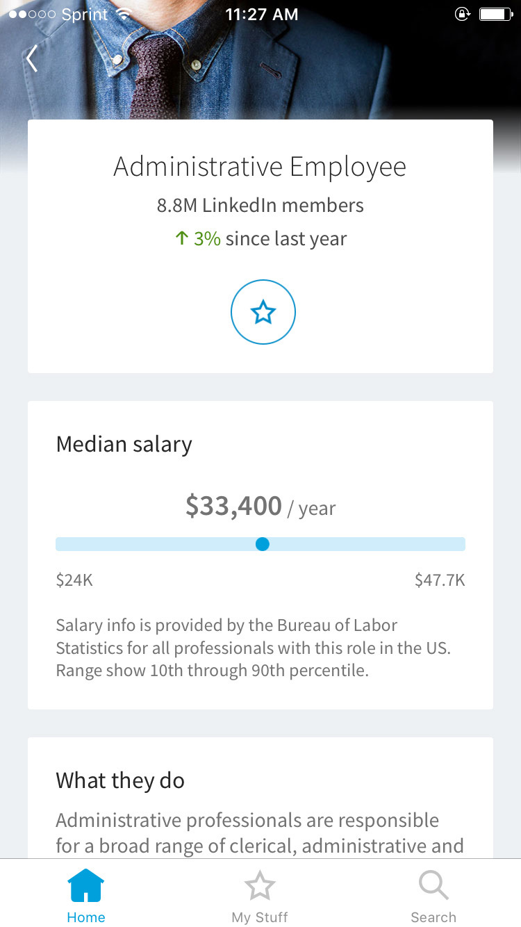Tap the Wi-Fi icon in status bar

[x=124, y=14]
